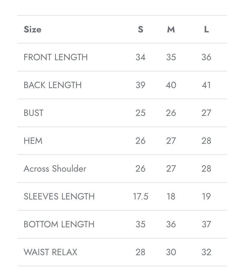Viewport: 243px width, 280px height.
Task: Click the WAIST RELAX row label
Action: [50, 252]
